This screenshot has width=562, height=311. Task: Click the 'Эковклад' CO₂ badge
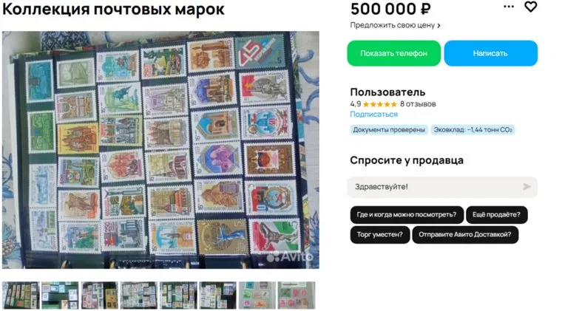coord(473,129)
